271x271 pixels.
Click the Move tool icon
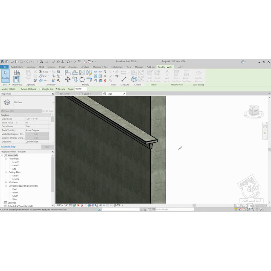tap(68, 79)
